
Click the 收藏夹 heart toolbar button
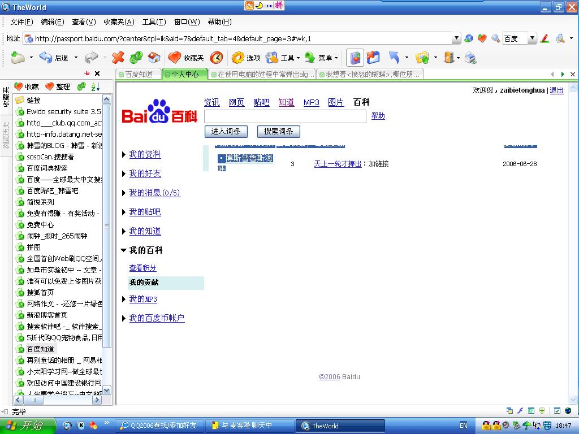pyautogui.click(x=185, y=58)
